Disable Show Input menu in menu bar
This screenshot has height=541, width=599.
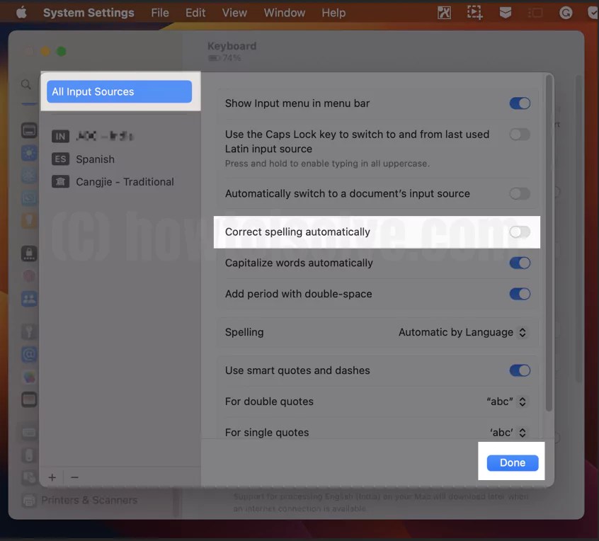[x=520, y=103]
